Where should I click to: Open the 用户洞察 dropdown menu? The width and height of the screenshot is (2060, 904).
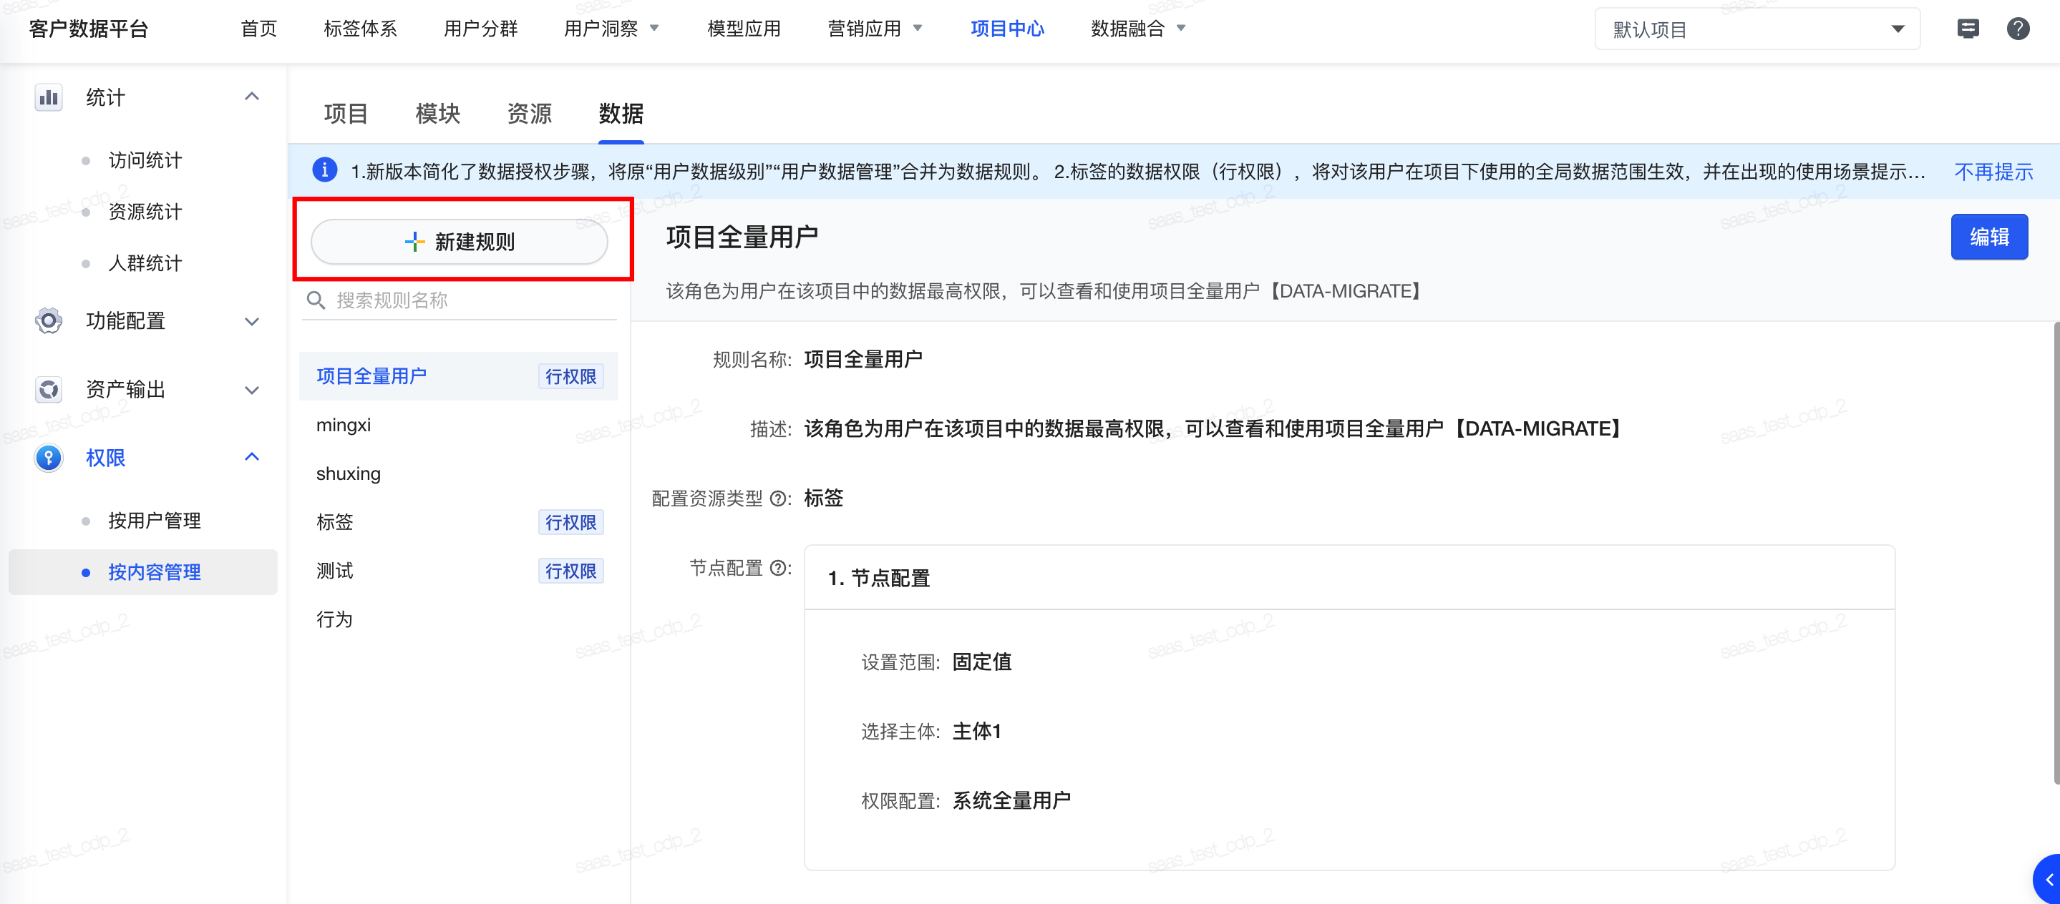pyautogui.click(x=612, y=29)
